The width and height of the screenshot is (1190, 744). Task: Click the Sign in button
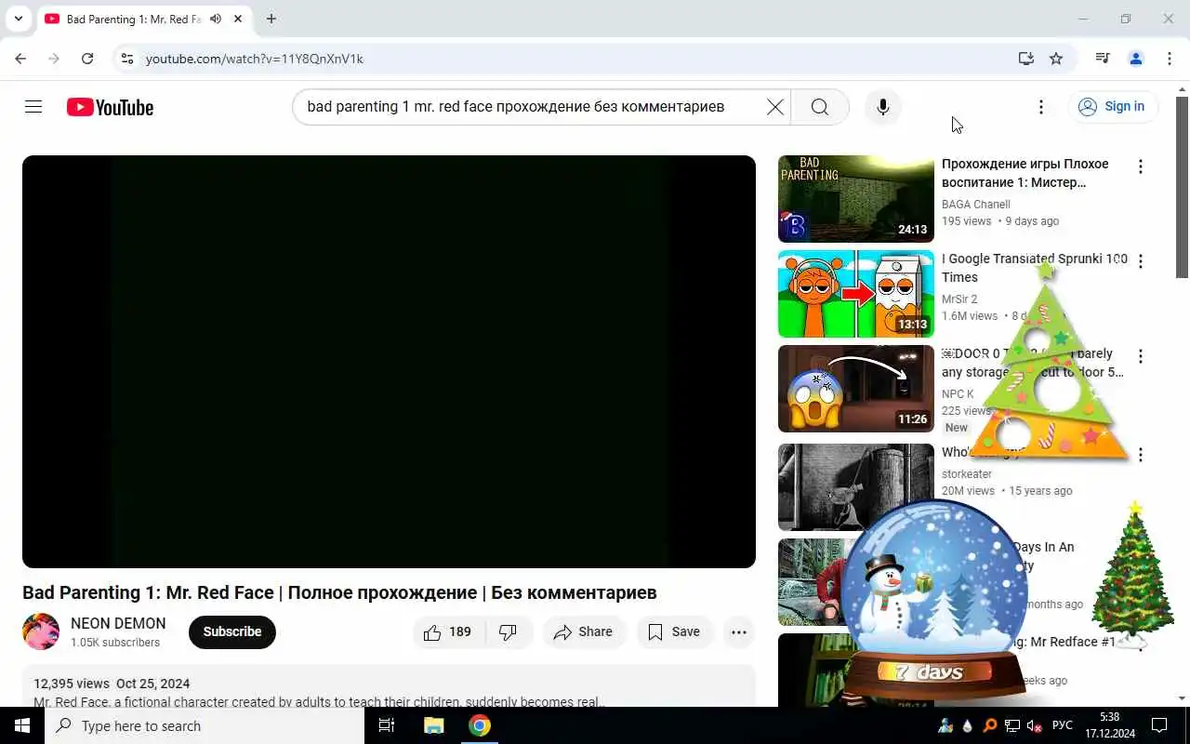pyautogui.click(x=1113, y=107)
